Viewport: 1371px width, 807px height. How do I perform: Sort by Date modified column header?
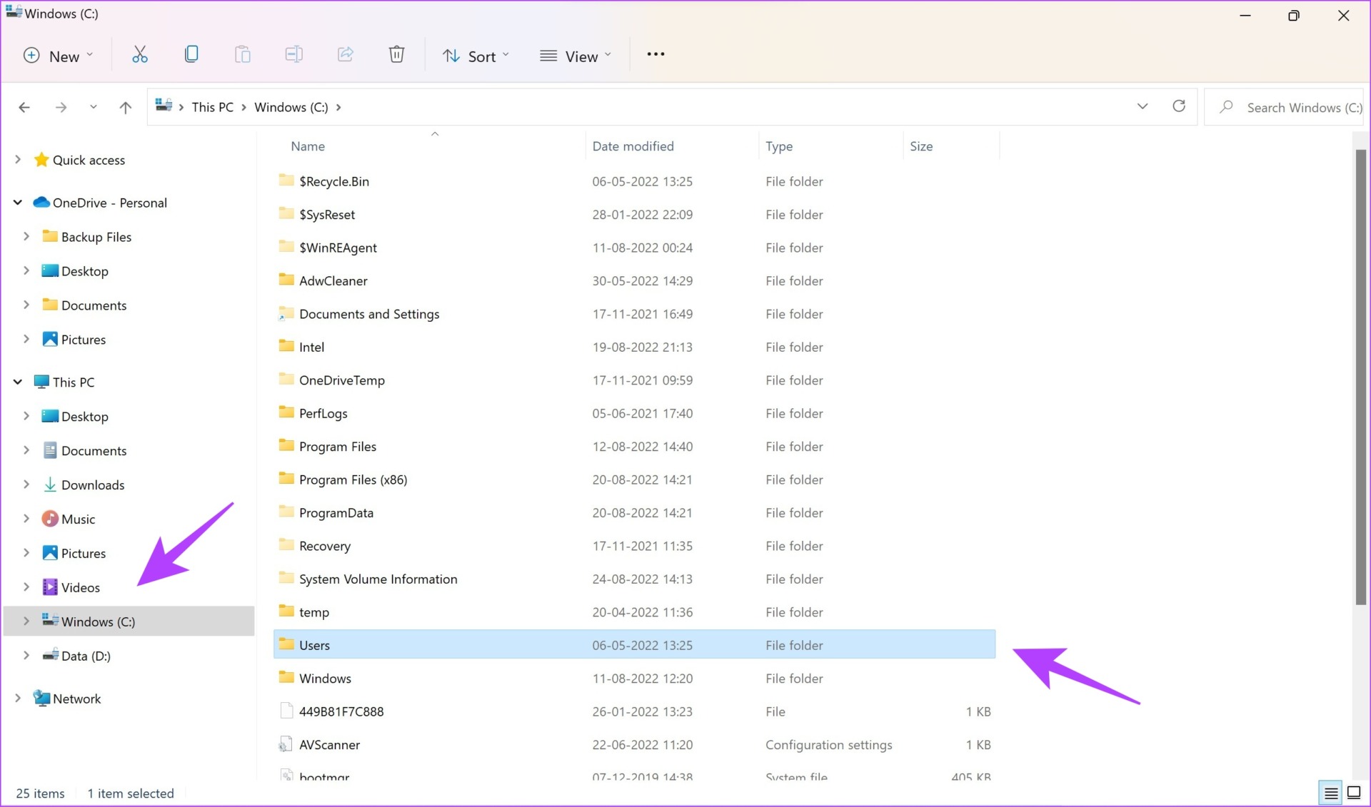pyautogui.click(x=633, y=146)
